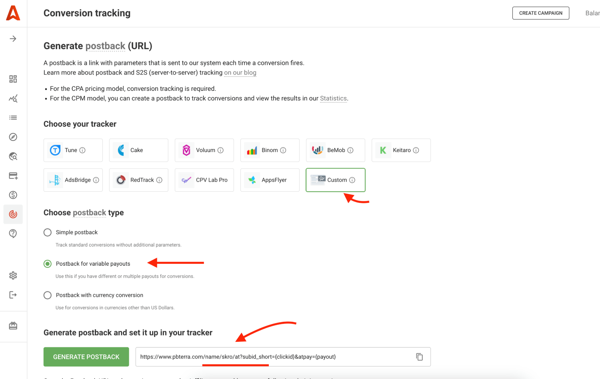Click the Adsterra logo icon
600x379 pixels.
tap(13, 13)
